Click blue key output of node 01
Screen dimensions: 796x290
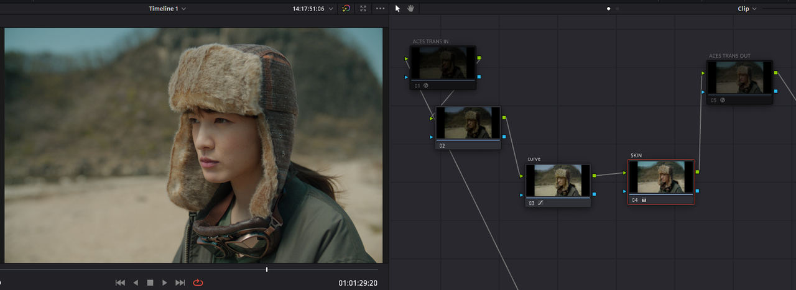(x=479, y=77)
